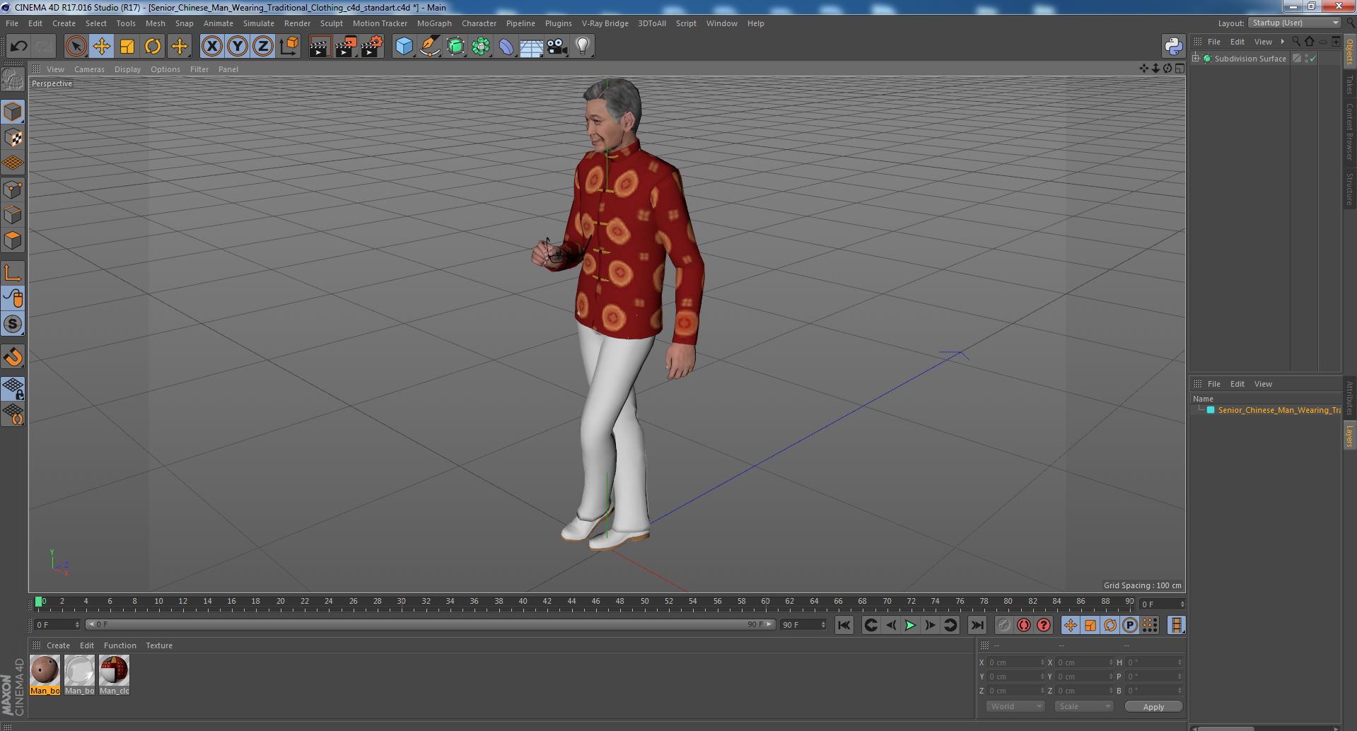The image size is (1357, 731).
Task: Switch coordinate system icon
Action: 289,47
